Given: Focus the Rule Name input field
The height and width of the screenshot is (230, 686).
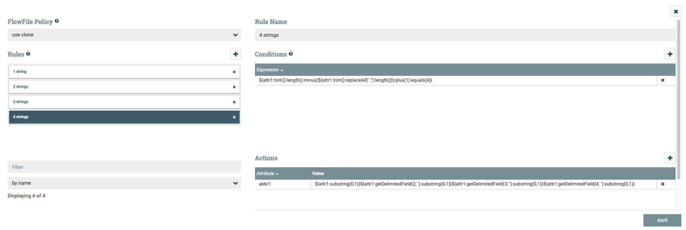Looking at the screenshot, I should click(465, 35).
